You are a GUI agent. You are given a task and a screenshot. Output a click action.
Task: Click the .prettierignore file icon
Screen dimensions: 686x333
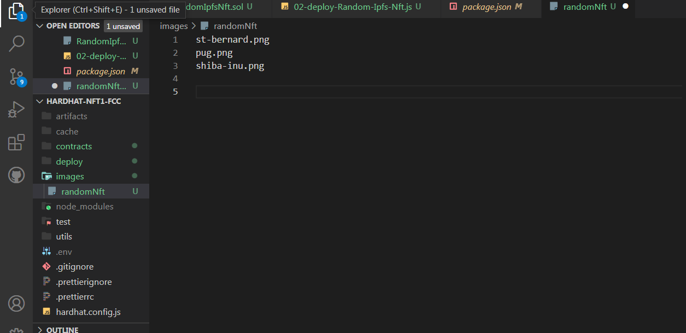[x=46, y=282]
